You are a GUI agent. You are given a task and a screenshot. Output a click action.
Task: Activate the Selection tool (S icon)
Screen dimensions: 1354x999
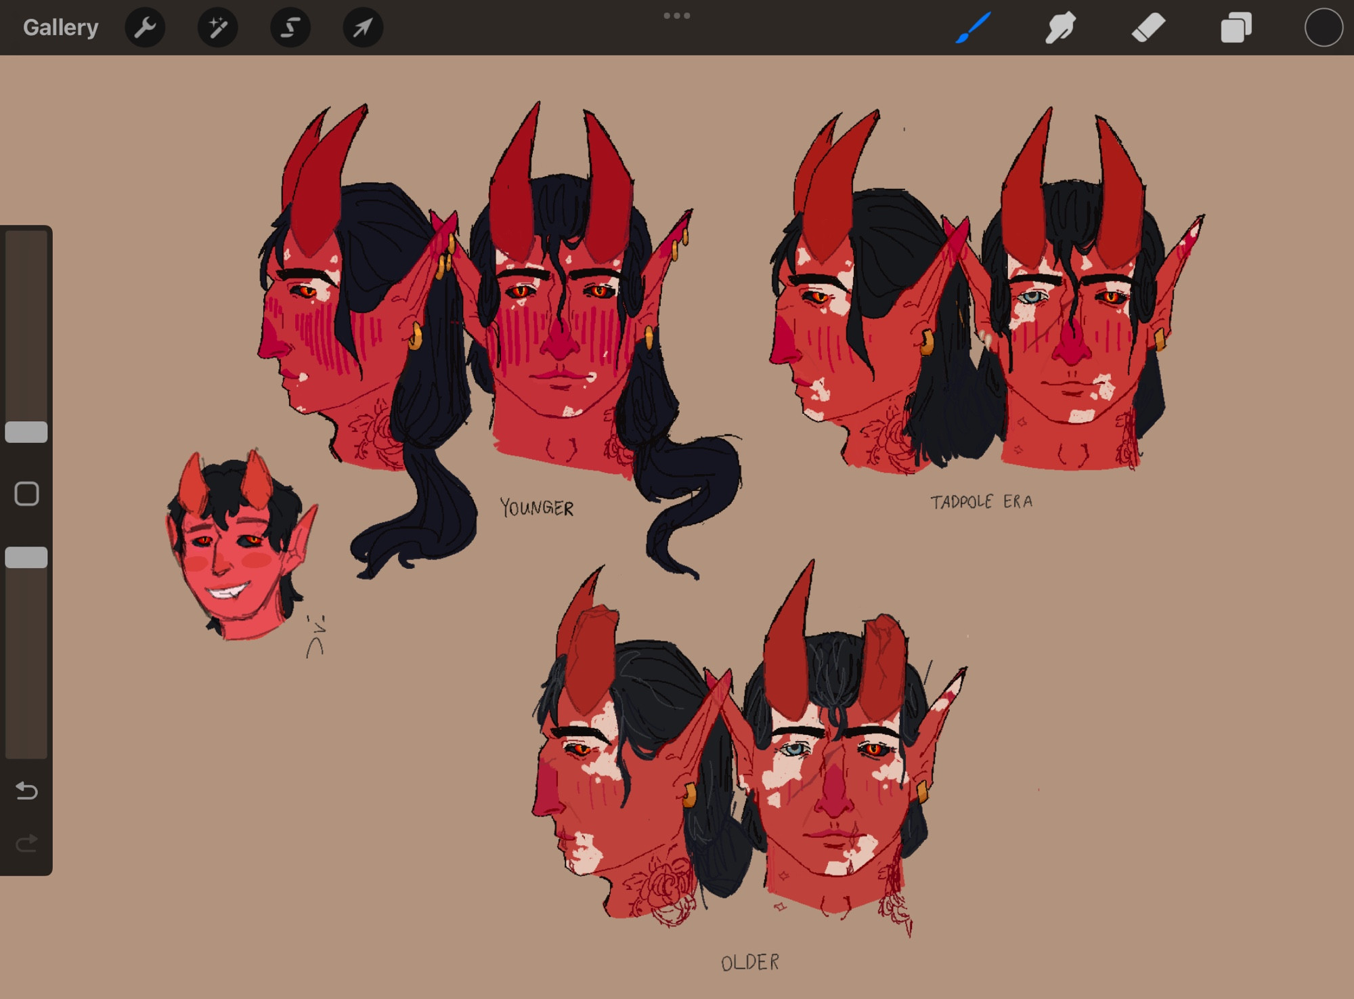tap(290, 27)
